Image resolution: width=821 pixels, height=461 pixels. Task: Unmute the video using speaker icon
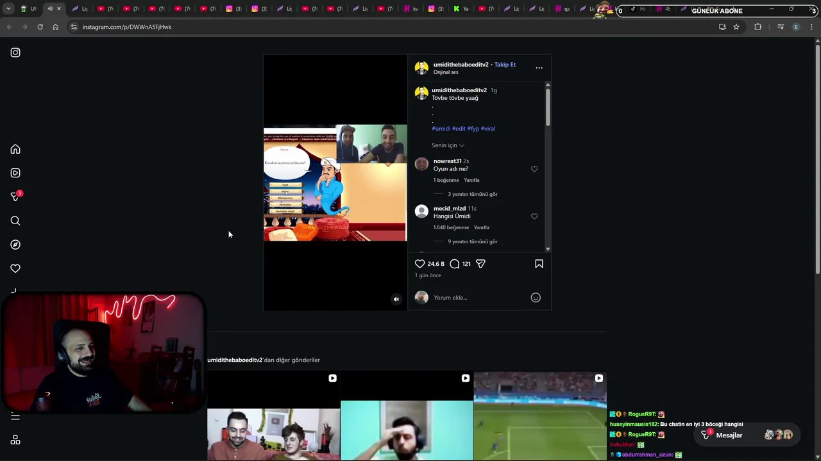click(x=396, y=299)
